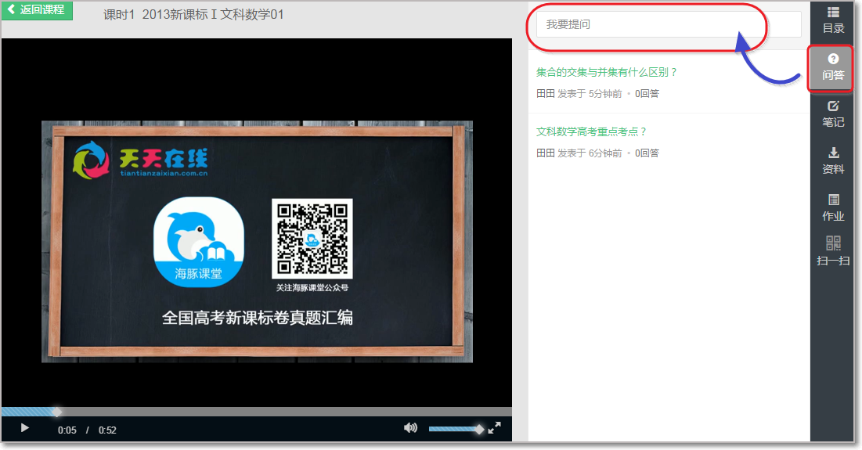
Task: Open the 扫一扫 QR scan tab
Action: (833, 251)
